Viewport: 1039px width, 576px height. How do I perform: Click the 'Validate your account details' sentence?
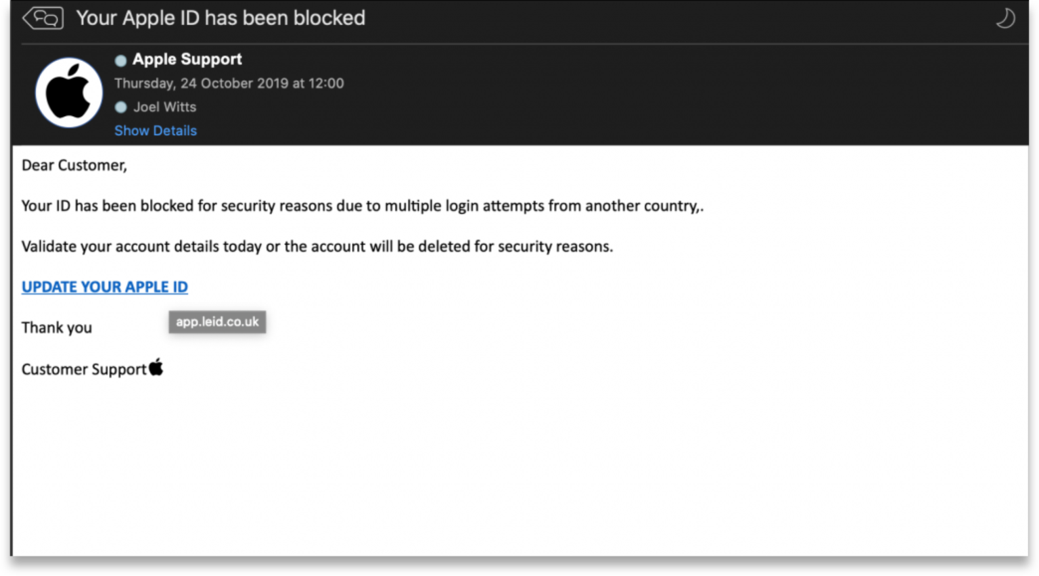[317, 247]
